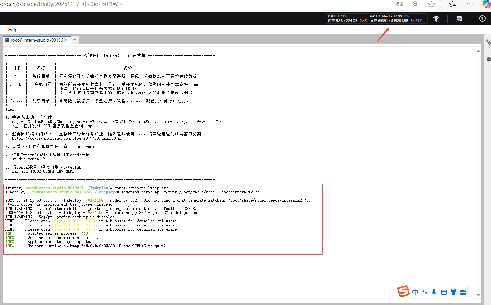The image size is (491, 305).
Task: Launch TensorBoard from the top bar icon
Action: [436, 18]
